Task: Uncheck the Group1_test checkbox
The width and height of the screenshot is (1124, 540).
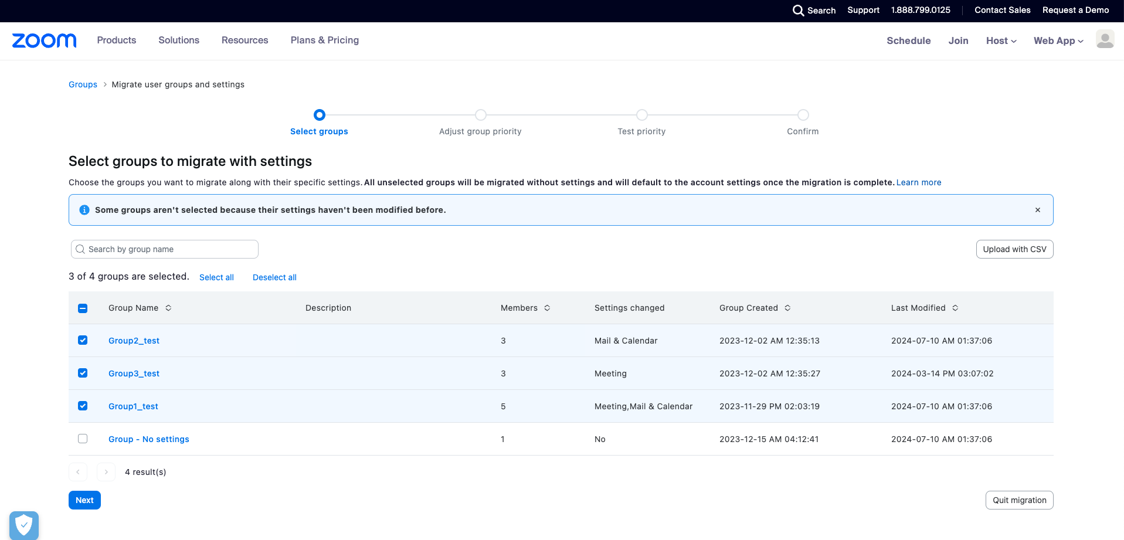Action: coord(83,406)
